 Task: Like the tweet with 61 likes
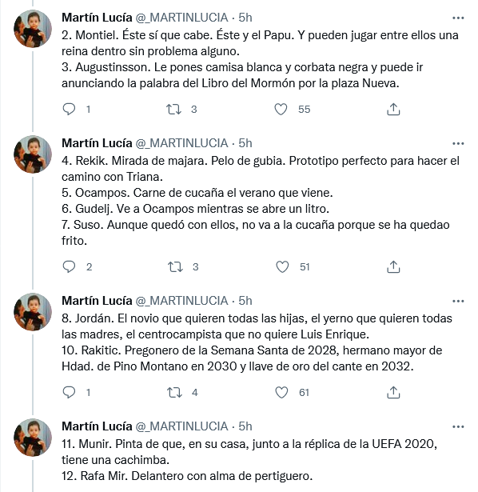coord(281,392)
